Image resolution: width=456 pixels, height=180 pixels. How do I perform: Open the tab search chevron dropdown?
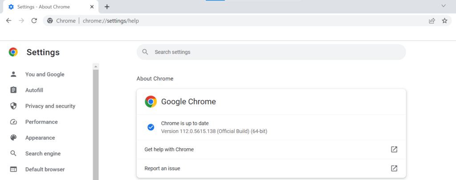click(x=444, y=6)
